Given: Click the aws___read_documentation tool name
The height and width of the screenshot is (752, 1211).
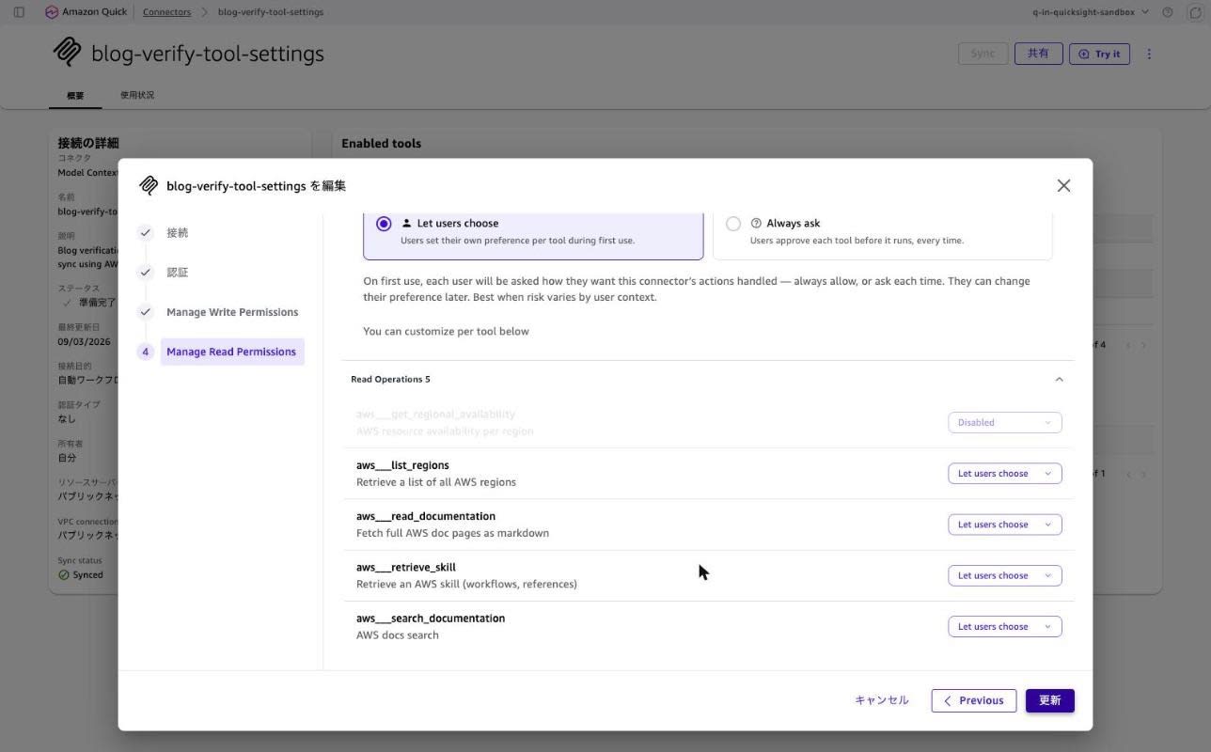Looking at the screenshot, I should [426, 516].
